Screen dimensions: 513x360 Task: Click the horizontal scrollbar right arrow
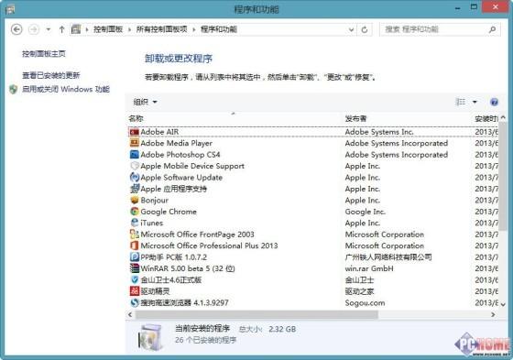493,314
